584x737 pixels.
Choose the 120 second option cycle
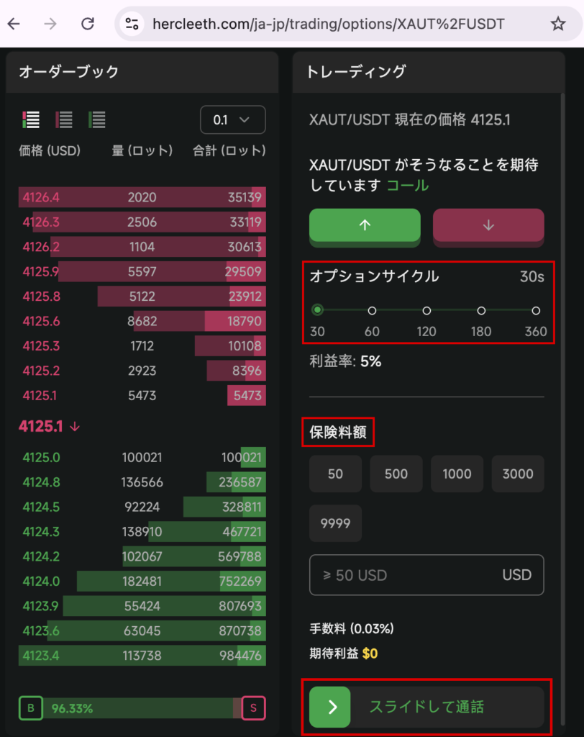pos(426,311)
